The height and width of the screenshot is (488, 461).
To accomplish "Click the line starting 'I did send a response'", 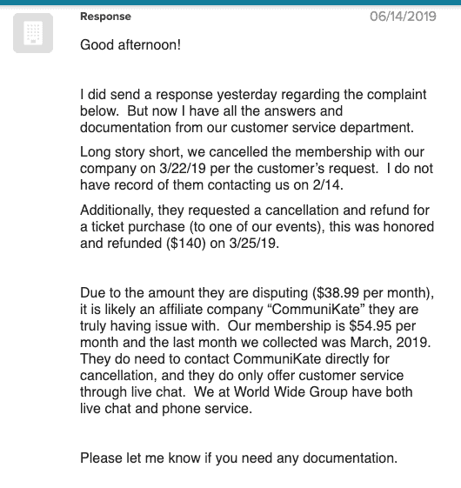I will click(x=253, y=95).
